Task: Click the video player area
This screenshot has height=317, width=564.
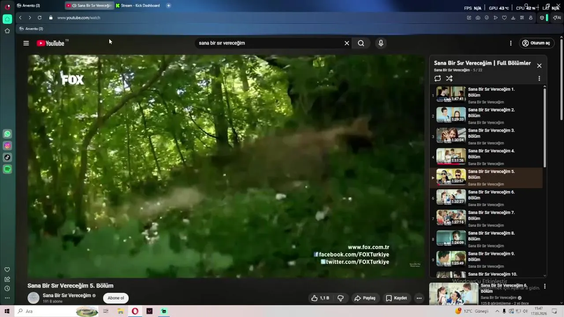Action: [x=227, y=166]
